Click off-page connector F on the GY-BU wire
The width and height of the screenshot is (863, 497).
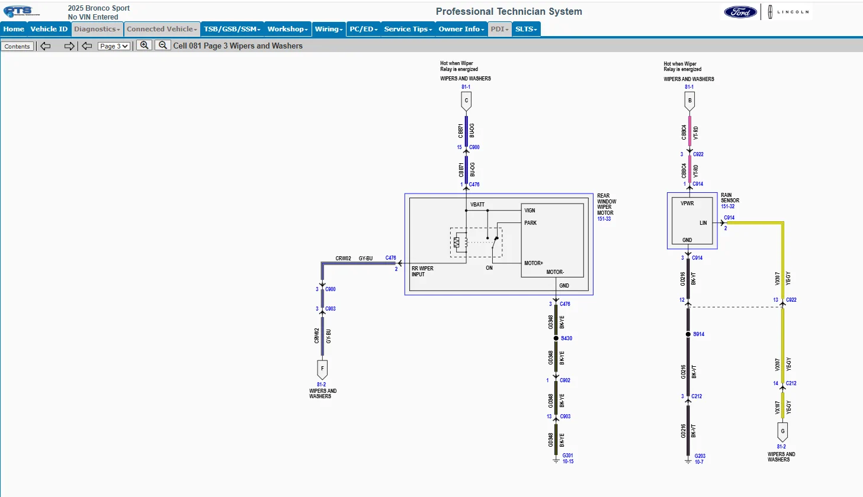[322, 369]
